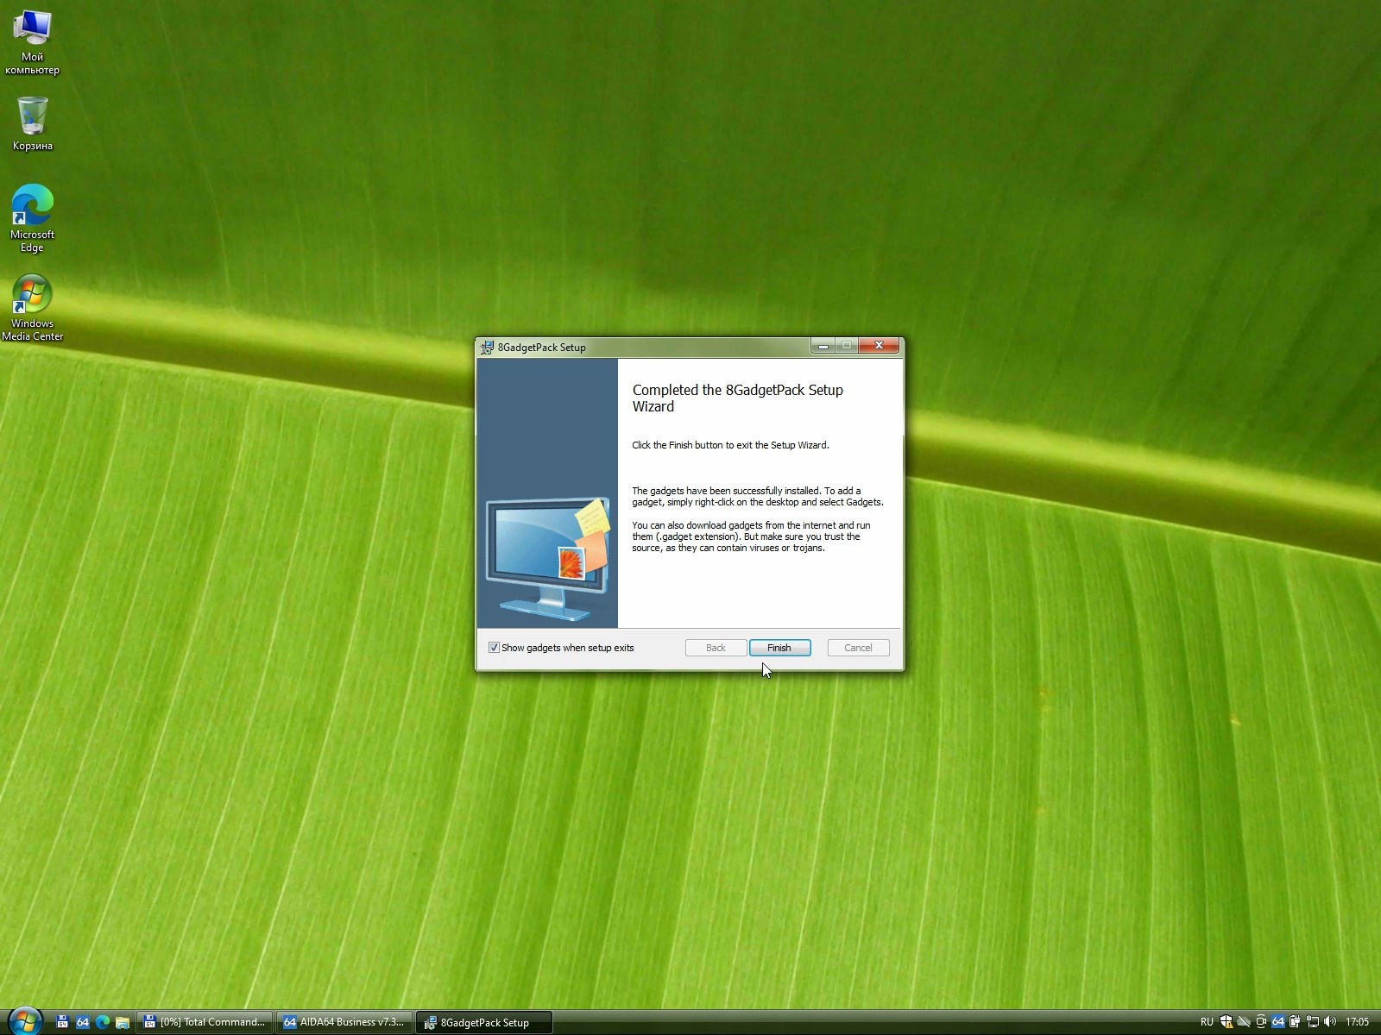The width and height of the screenshot is (1381, 1035).
Task: Click the camera Meet Now tray icon
Action: click(1261, 1022)
